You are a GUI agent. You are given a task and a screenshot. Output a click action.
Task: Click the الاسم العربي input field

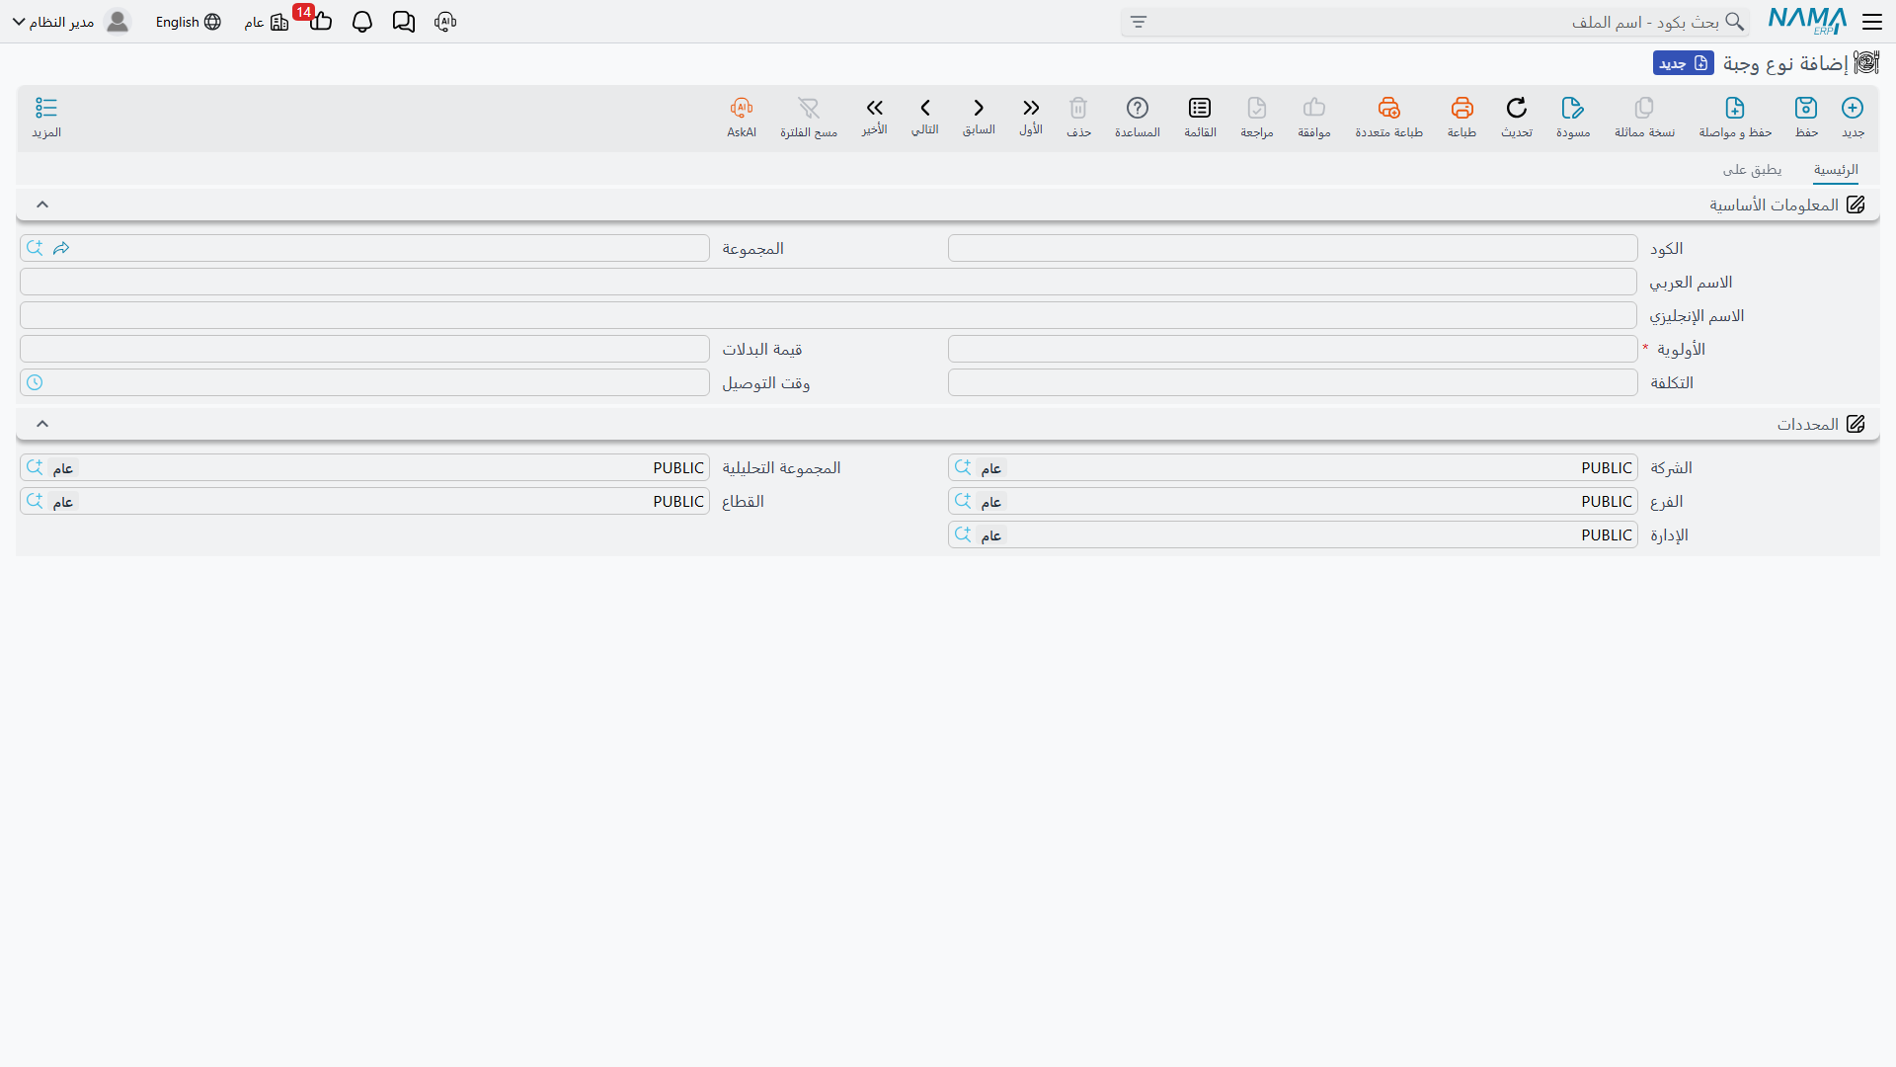pos(829,282)
